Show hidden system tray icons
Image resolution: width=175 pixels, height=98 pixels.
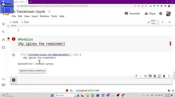(144, 95)
